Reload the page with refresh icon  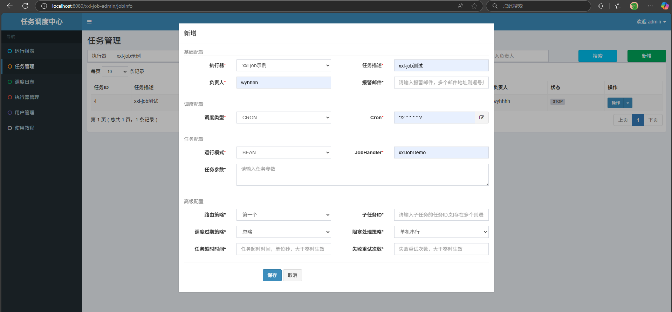point(25,6)
